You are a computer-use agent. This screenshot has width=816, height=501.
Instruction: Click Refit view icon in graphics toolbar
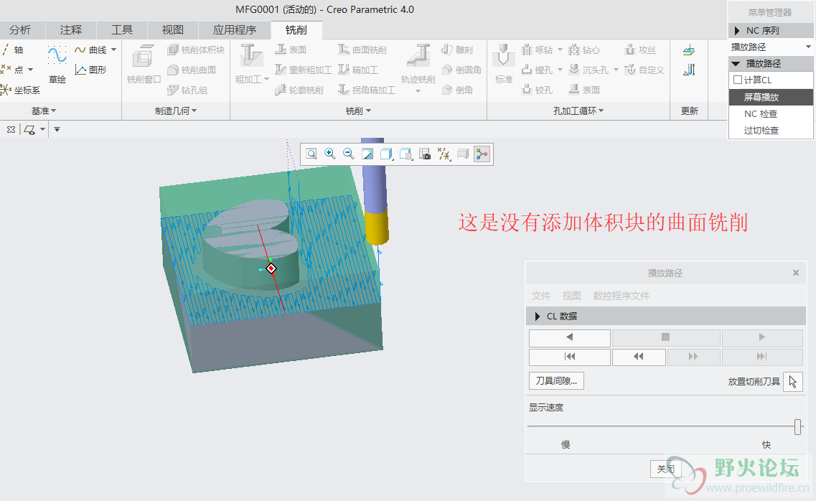(311, 154)
